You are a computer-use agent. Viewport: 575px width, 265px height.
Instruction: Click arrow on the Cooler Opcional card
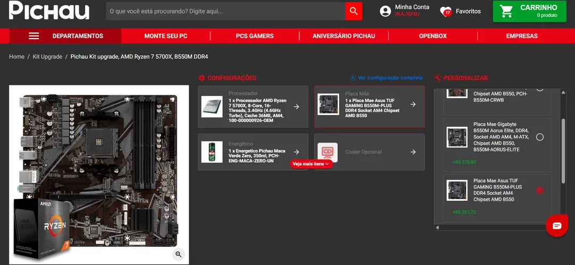coord(413,152)
